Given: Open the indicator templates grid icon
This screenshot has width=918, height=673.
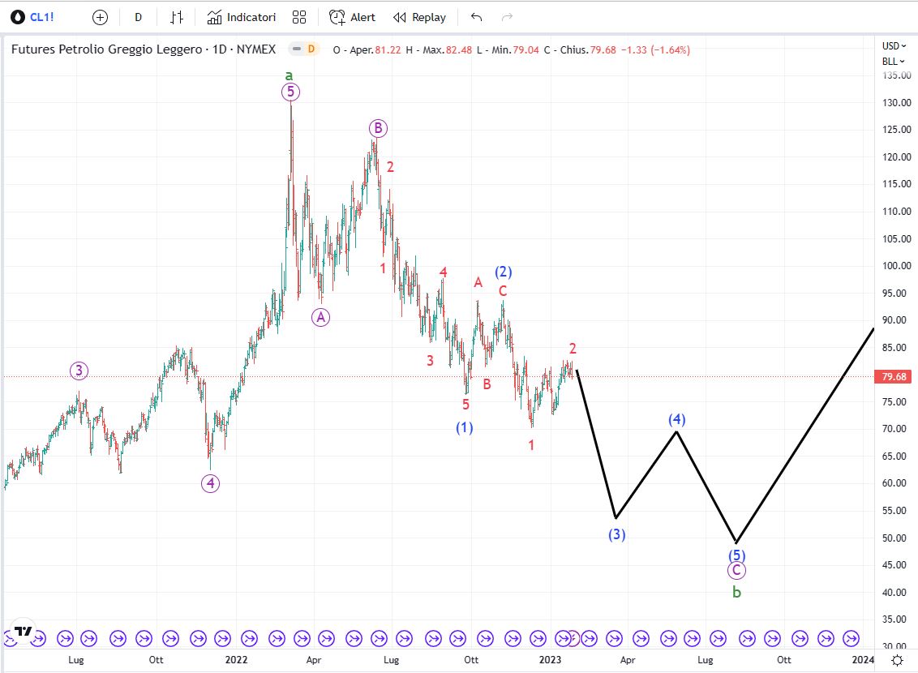Looking at the screenshot, I should tap(299, 18).
